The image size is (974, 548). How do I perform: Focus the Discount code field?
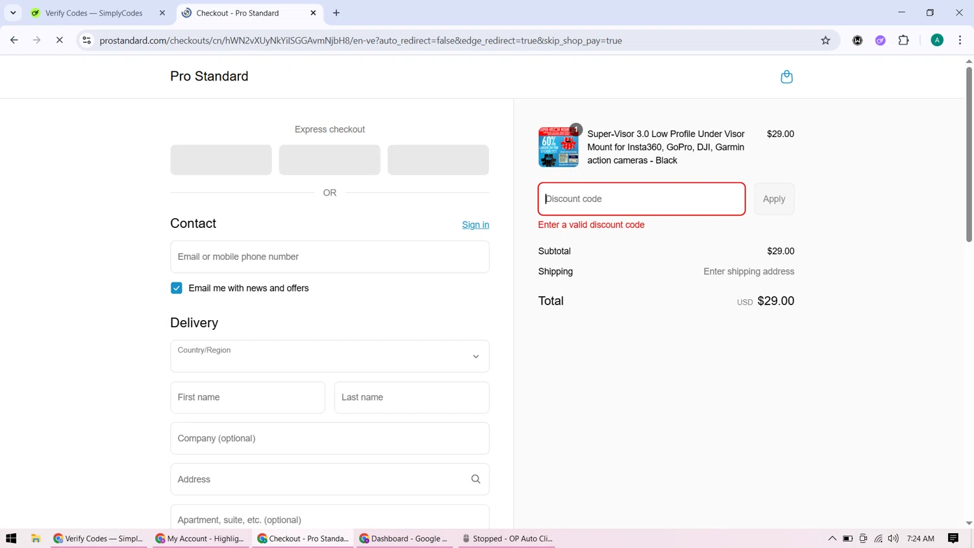[x=642, y=199]
